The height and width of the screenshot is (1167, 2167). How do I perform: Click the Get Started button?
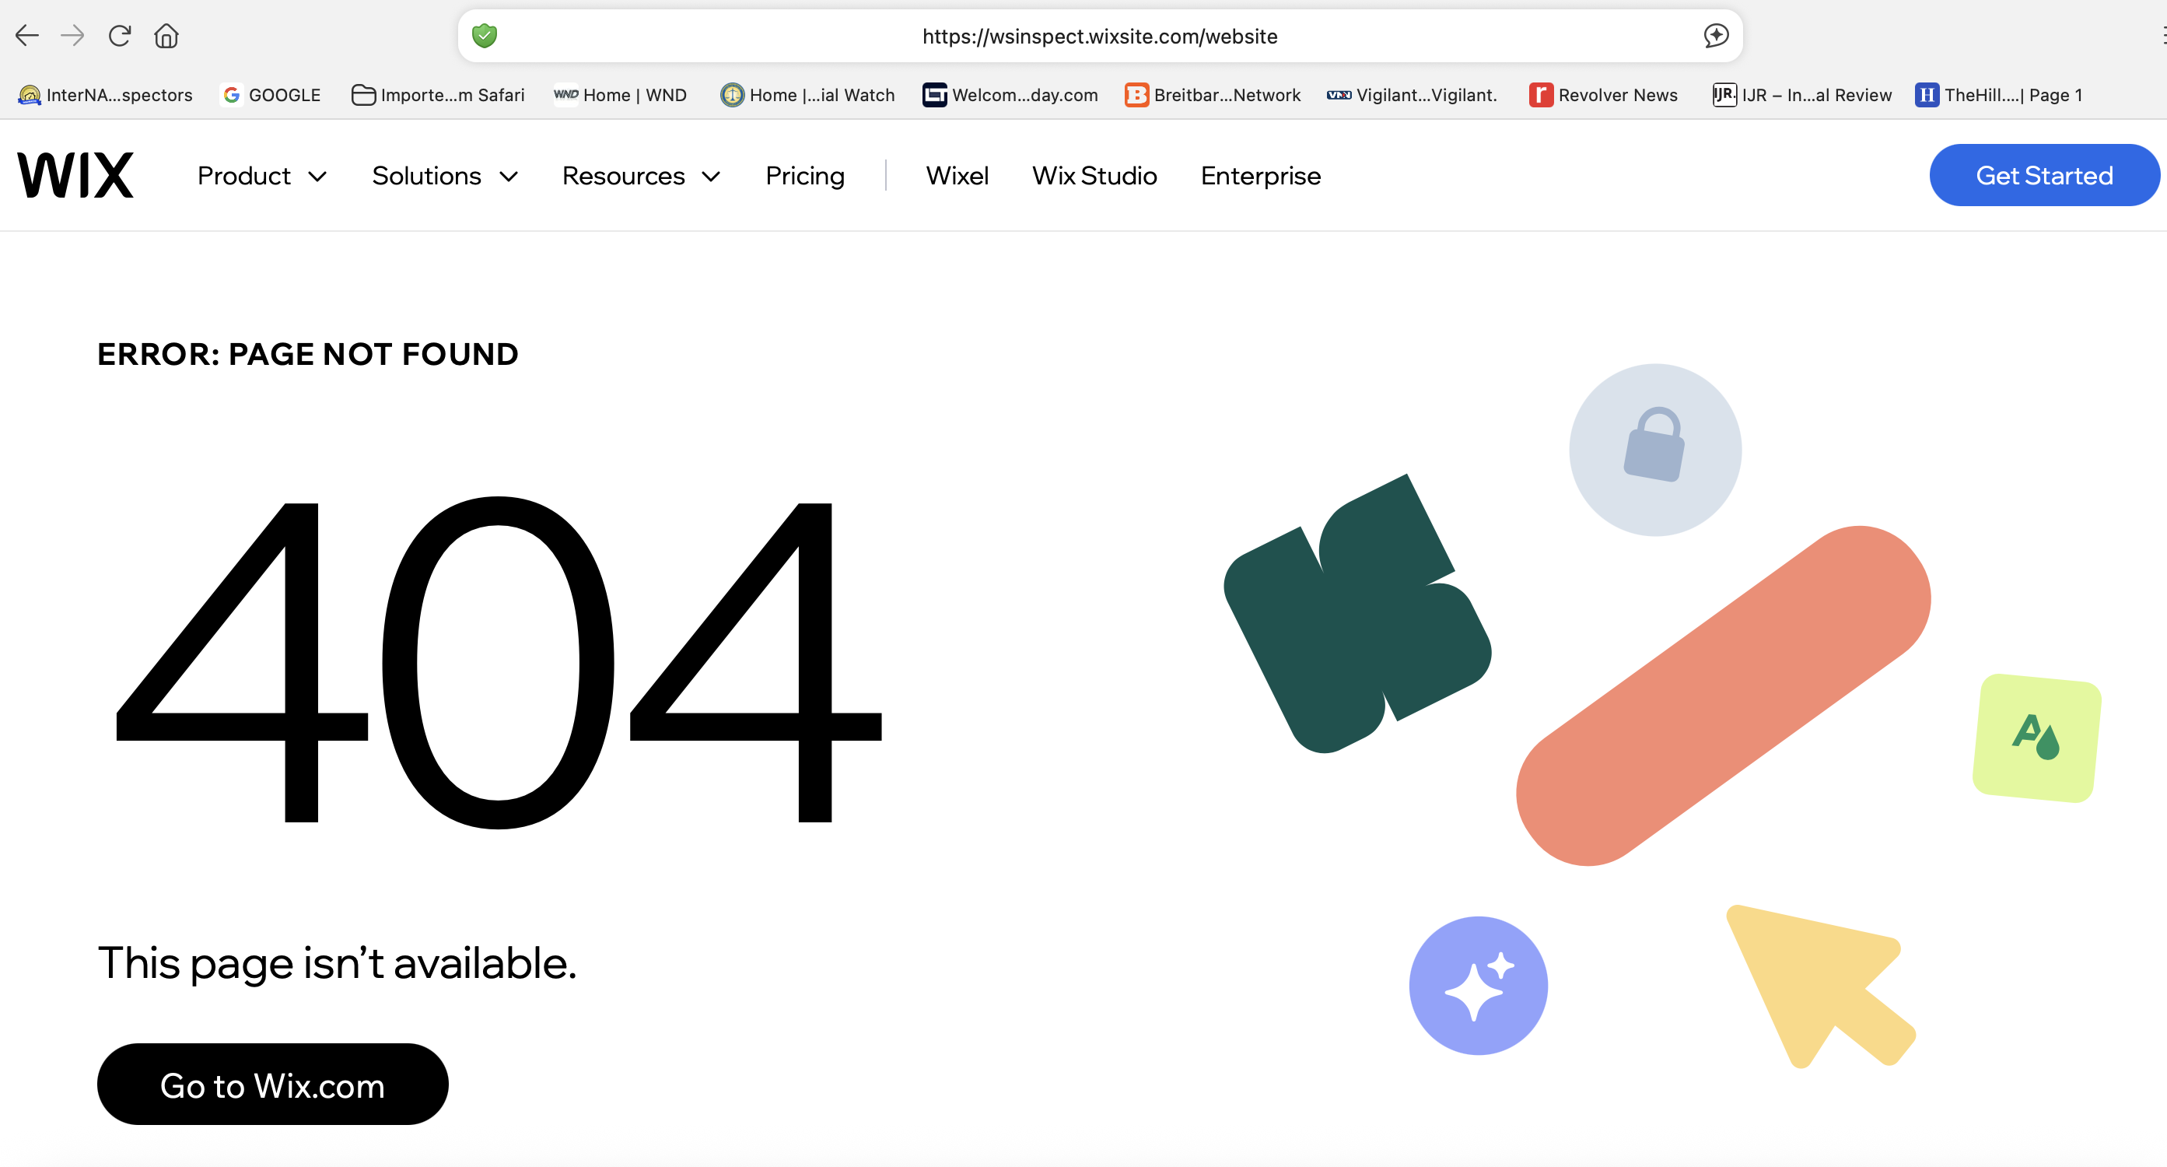point(2043,175)
